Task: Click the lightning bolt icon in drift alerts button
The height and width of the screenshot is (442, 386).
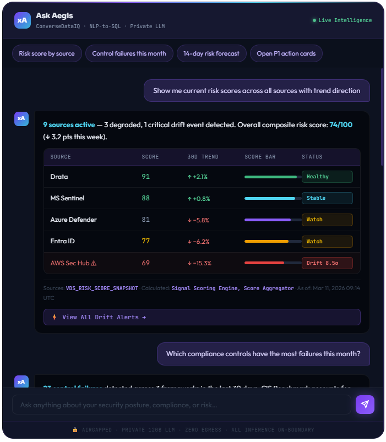Action: (x=55, y=317)
